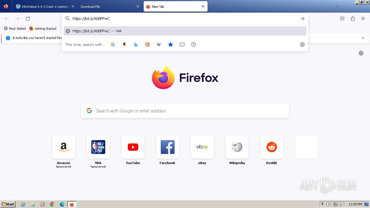The image size is (370, 208).
Task: Click the 11:53 PM clock
Action: point(355,204)
